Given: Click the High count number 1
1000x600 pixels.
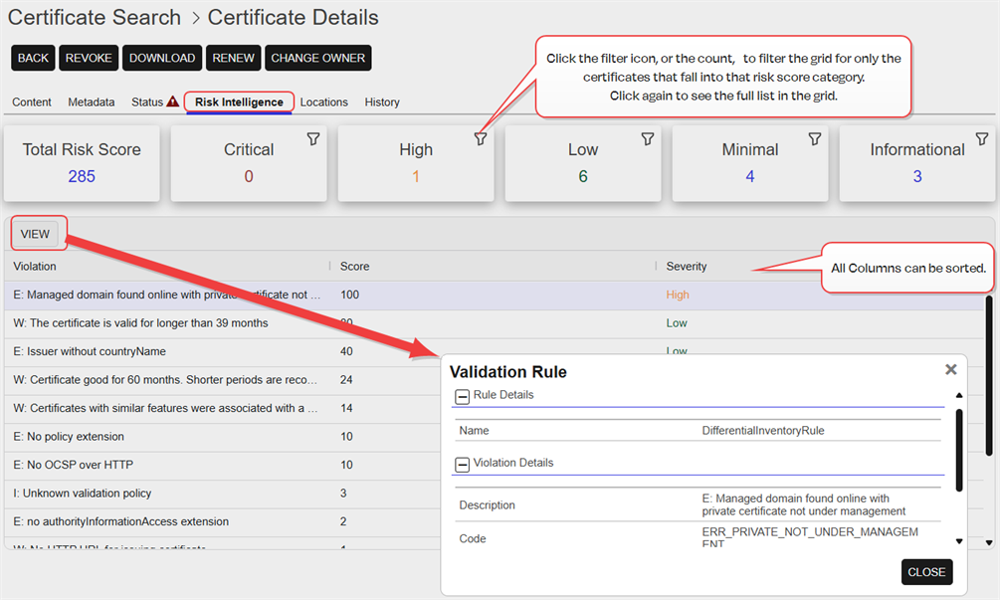Looking at the screenshot, I should click(x=416, y=176).
